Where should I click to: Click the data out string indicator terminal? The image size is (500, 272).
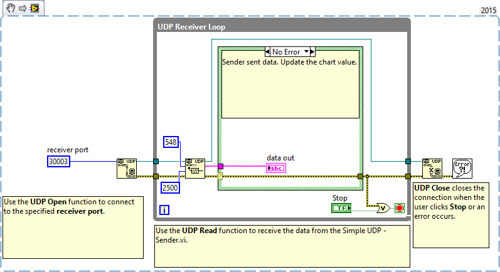pyautogui.click(x=276, y=168)
